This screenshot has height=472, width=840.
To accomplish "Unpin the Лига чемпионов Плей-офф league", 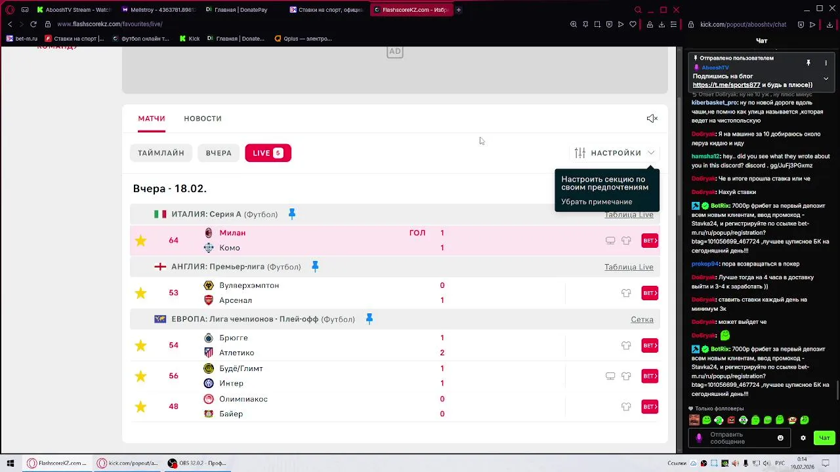I will (x=369, y=319).
